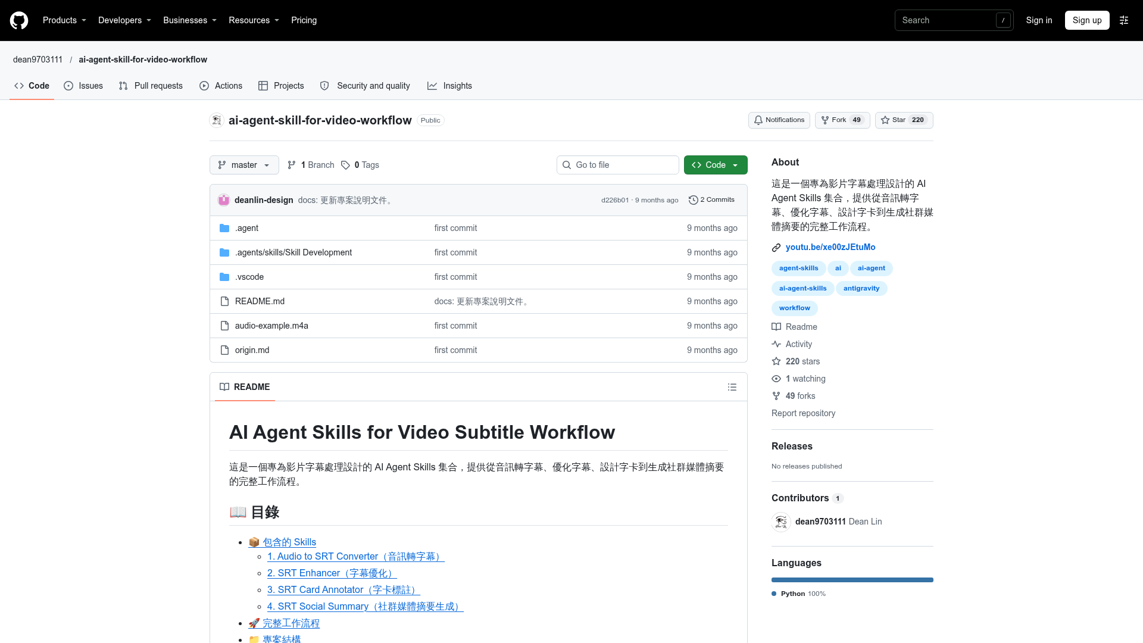Viewport: 1143px width, 643px height.
Task: Expand the Developers menu
Action: 124,20
